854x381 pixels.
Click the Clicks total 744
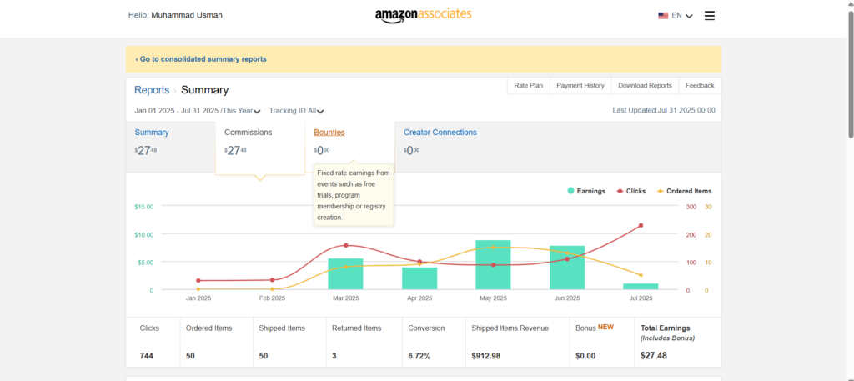click(147, 356)
